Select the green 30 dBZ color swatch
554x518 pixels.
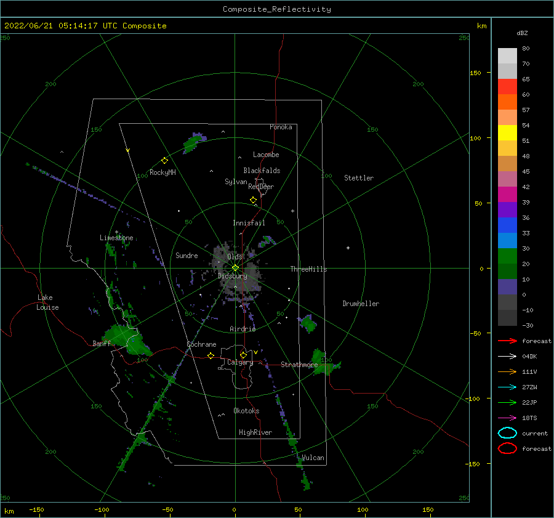(507, 256)
